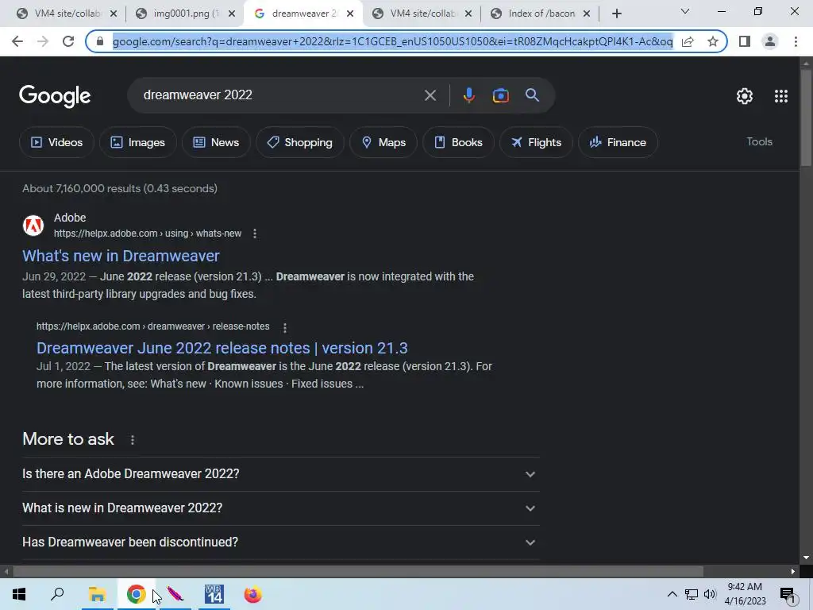Image resolution: width=813 pixels, height=610 pixels.
Task: Open Chrome profile avatar
Action: (x=770, y=41)
